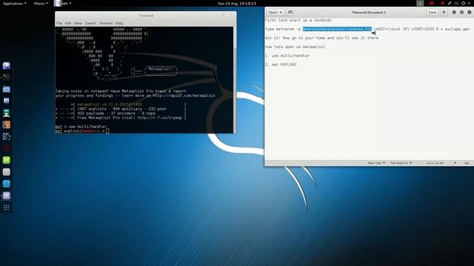Viewport: 474px width, 266px height.
Task: Open the Terminal View menu
Action: pos(78,23)
